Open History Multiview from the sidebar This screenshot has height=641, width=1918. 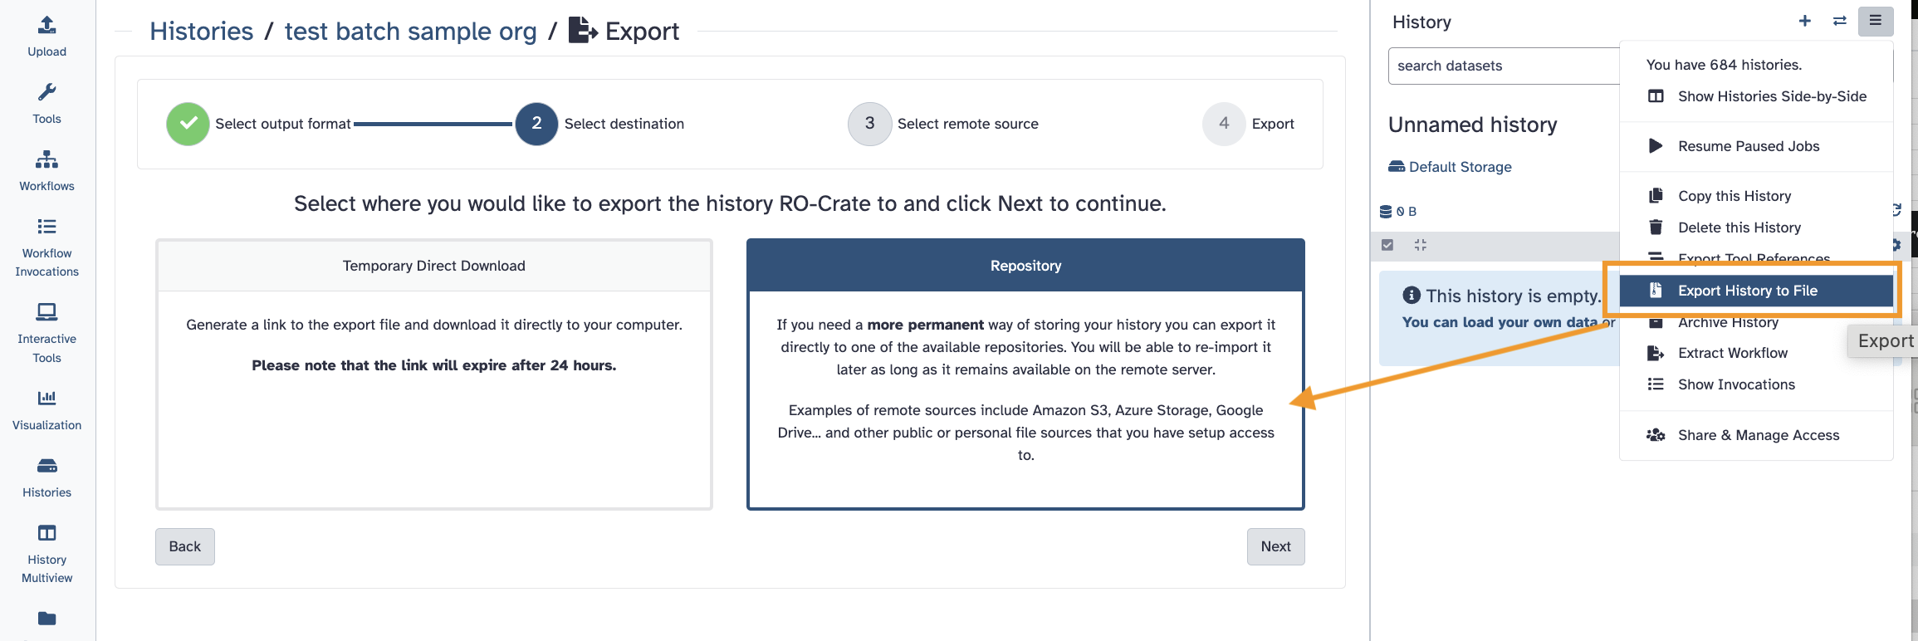[x=46, y=554]
